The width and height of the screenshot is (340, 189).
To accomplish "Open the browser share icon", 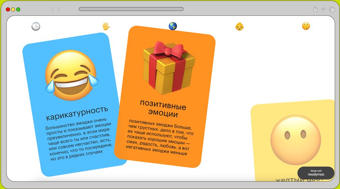I will 315,9.
